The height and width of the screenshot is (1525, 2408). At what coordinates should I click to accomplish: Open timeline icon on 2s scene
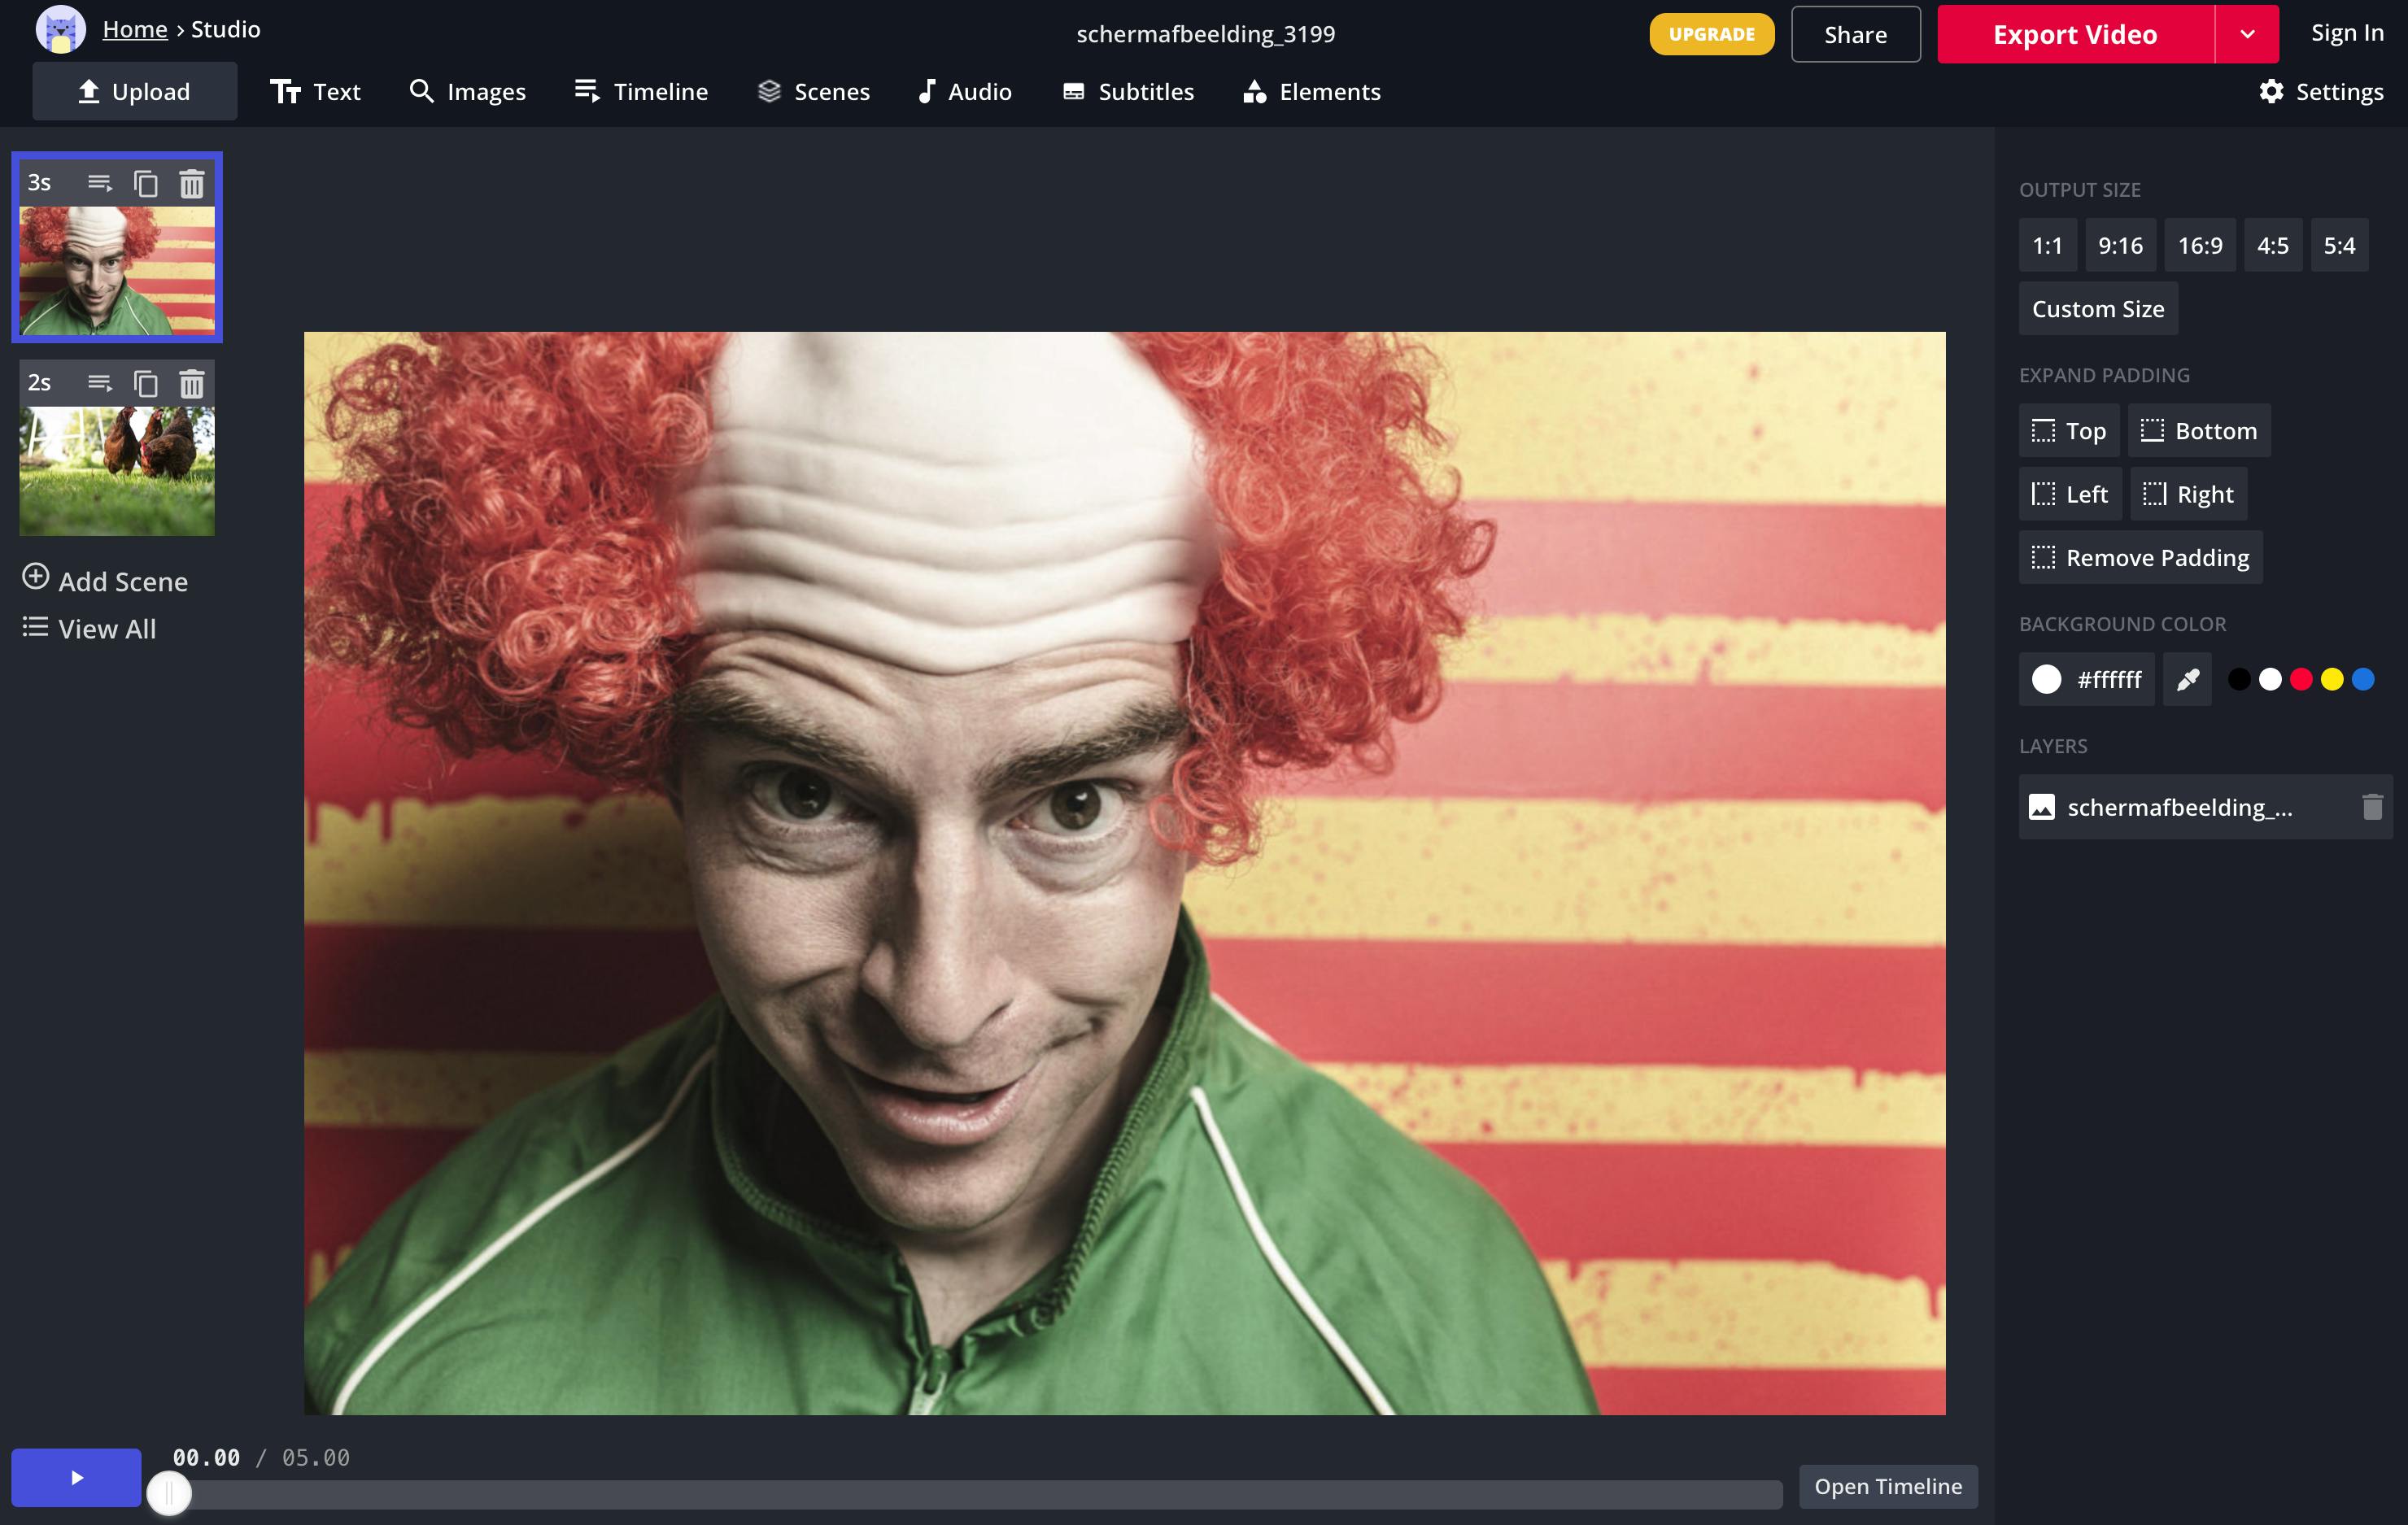coord(99,383)
